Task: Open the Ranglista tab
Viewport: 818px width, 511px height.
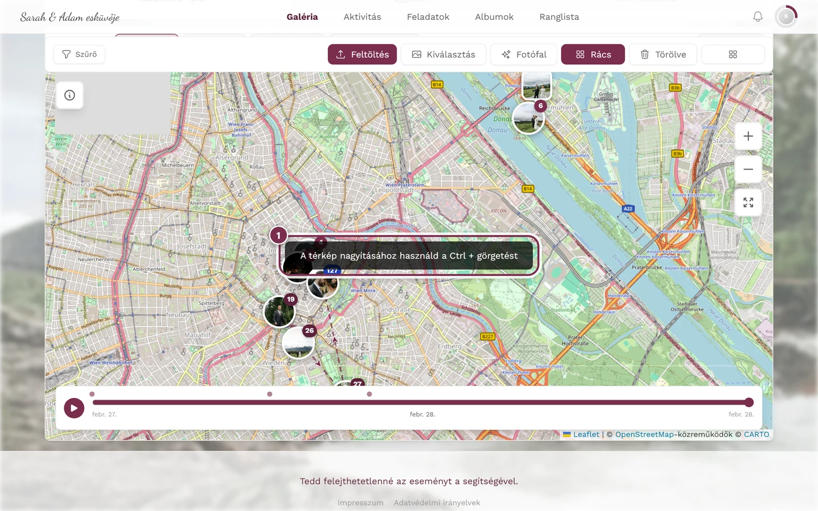Action: point(560,17)
